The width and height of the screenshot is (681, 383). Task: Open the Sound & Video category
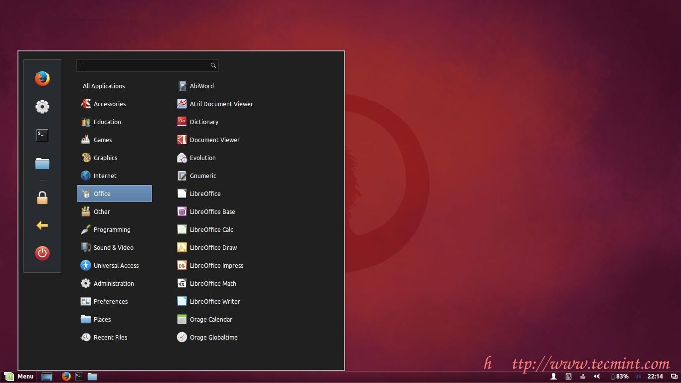[x=113, y=247]
